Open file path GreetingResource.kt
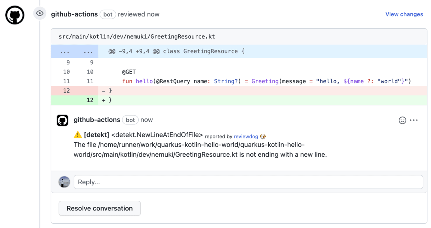431x228 pixels. coord(137,37)
